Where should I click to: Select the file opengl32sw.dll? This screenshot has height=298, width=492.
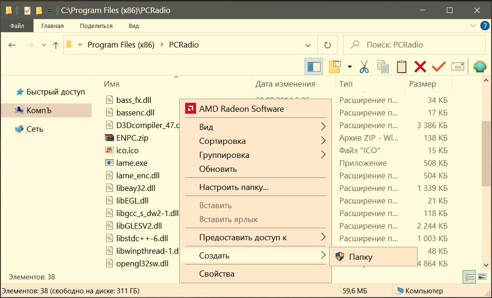click(x=142, y=264)
